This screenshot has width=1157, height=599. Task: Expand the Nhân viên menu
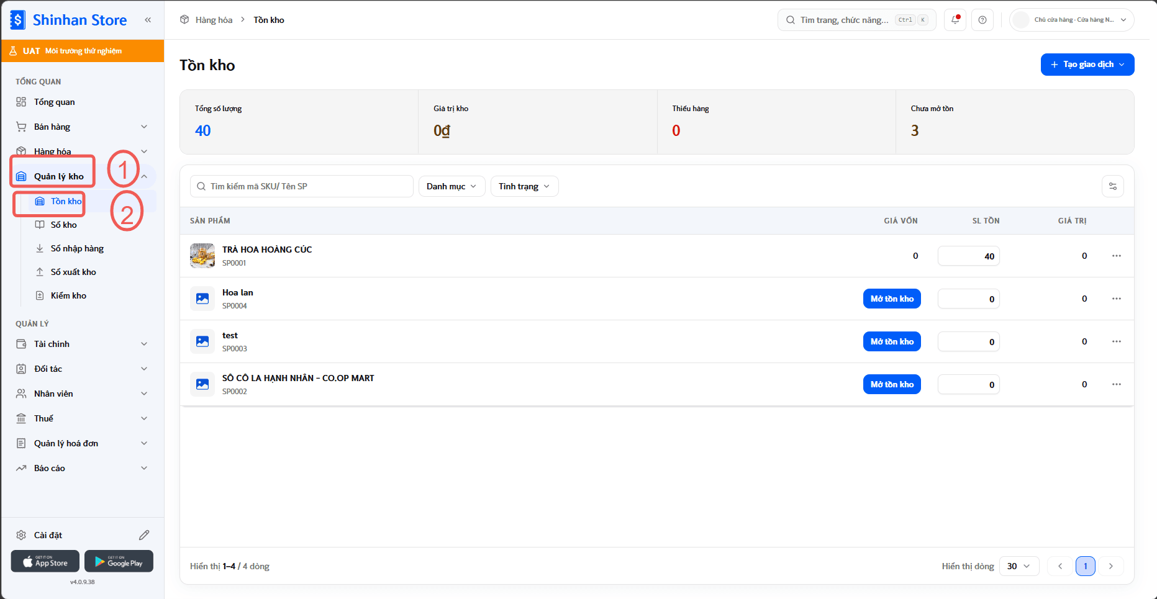(82, 394)
